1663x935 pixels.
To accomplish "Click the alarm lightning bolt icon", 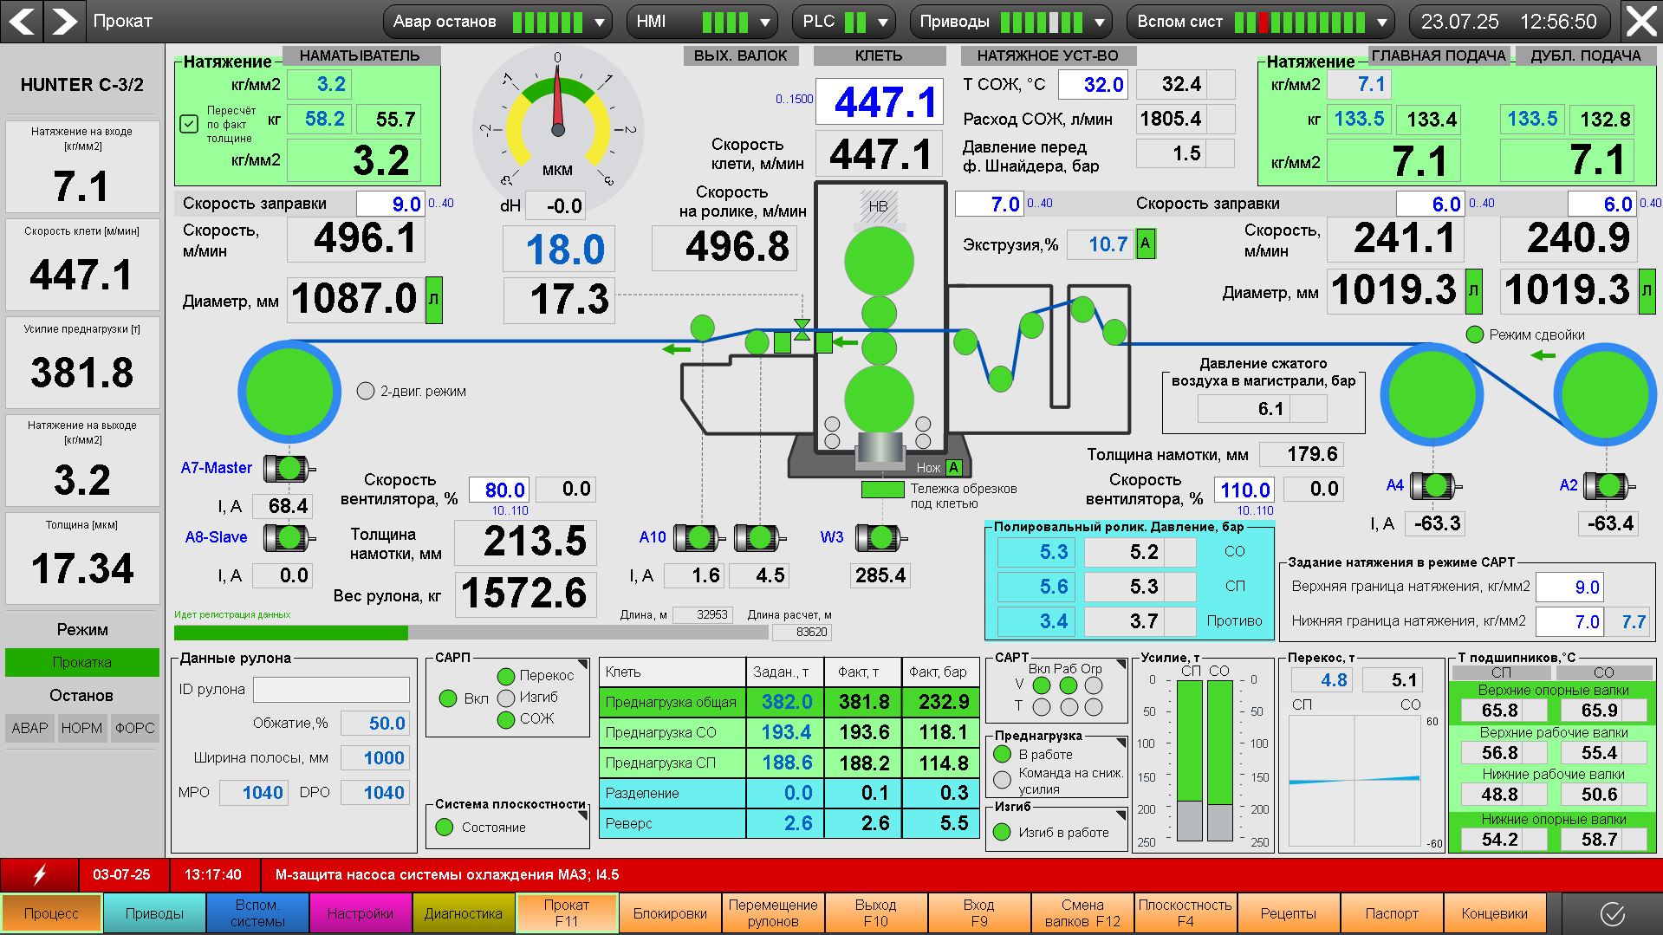I will (x=40, y=874).
